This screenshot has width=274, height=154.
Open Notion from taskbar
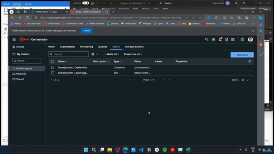click(149, 150)
